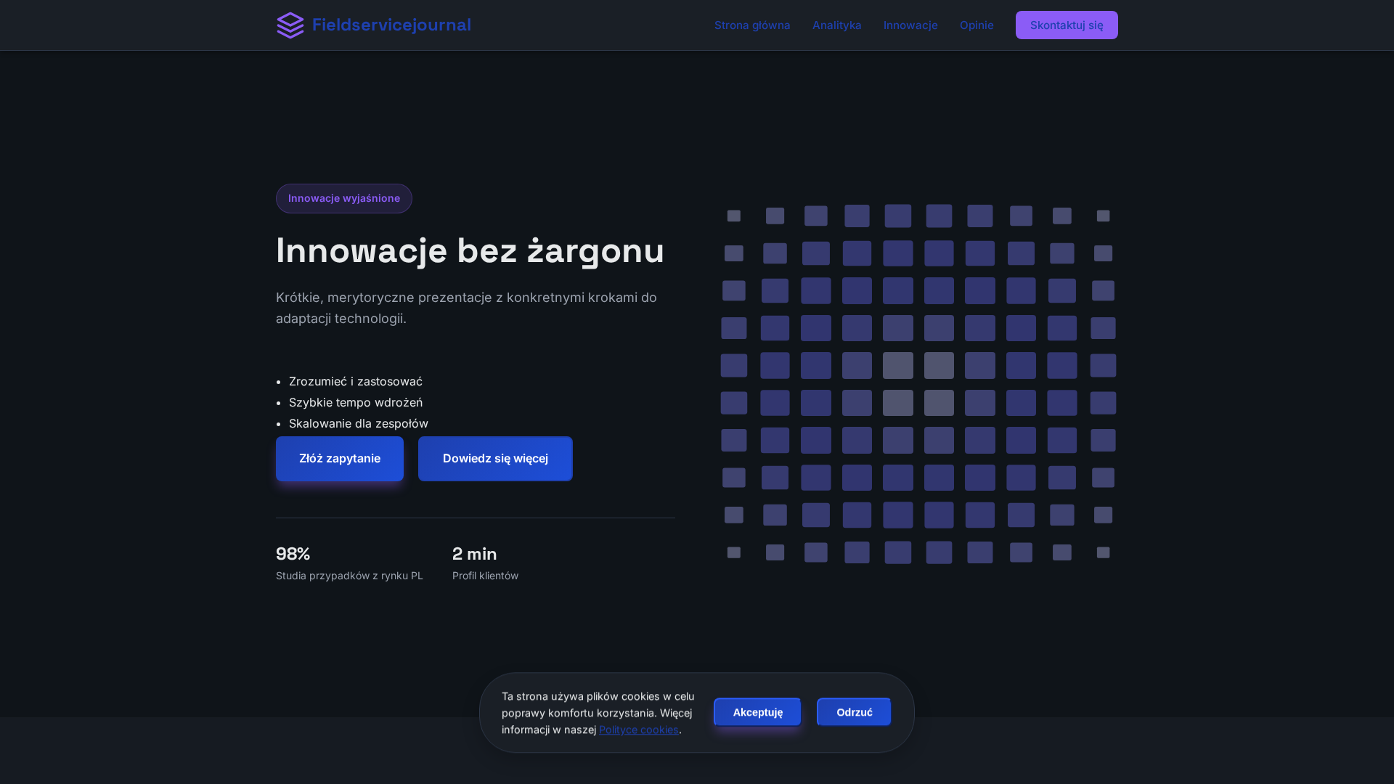Open the Polityce cookies link
Image resolution: width=1394 pixels, height=784 pixels.
coord(639,730)
